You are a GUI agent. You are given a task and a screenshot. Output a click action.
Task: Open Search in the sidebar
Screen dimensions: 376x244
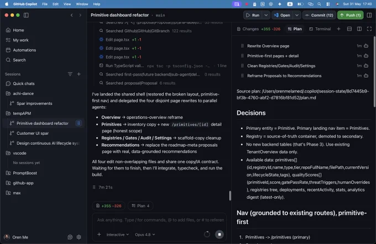pyautogui.click(x=19, y=60)
